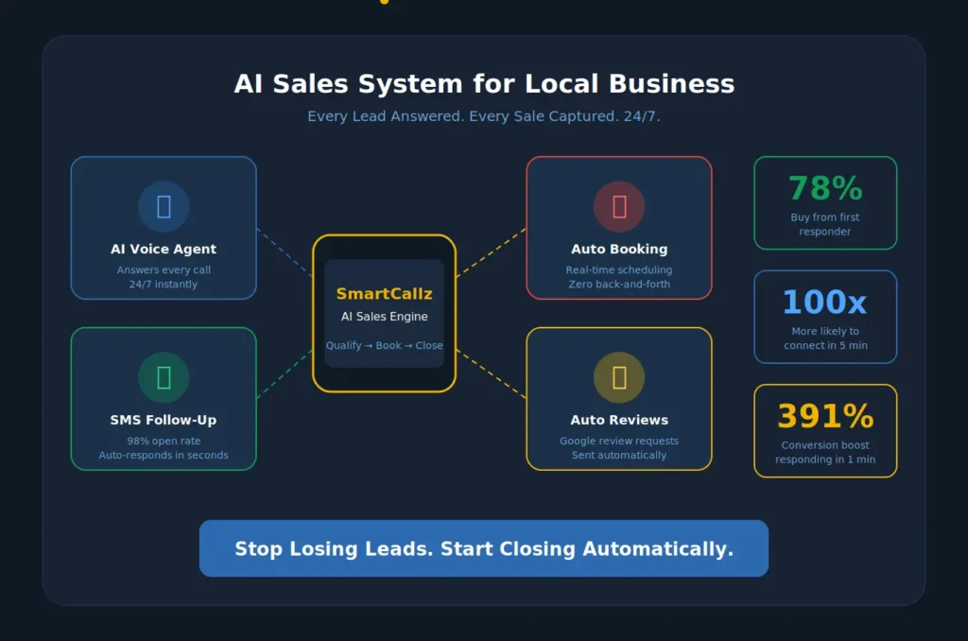Click the '391%' yellow statistic
968x641 pixels.
point(825,416)
